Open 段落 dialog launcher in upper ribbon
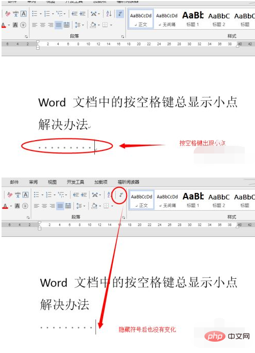 pyautogui.click(x=122, y=36)
